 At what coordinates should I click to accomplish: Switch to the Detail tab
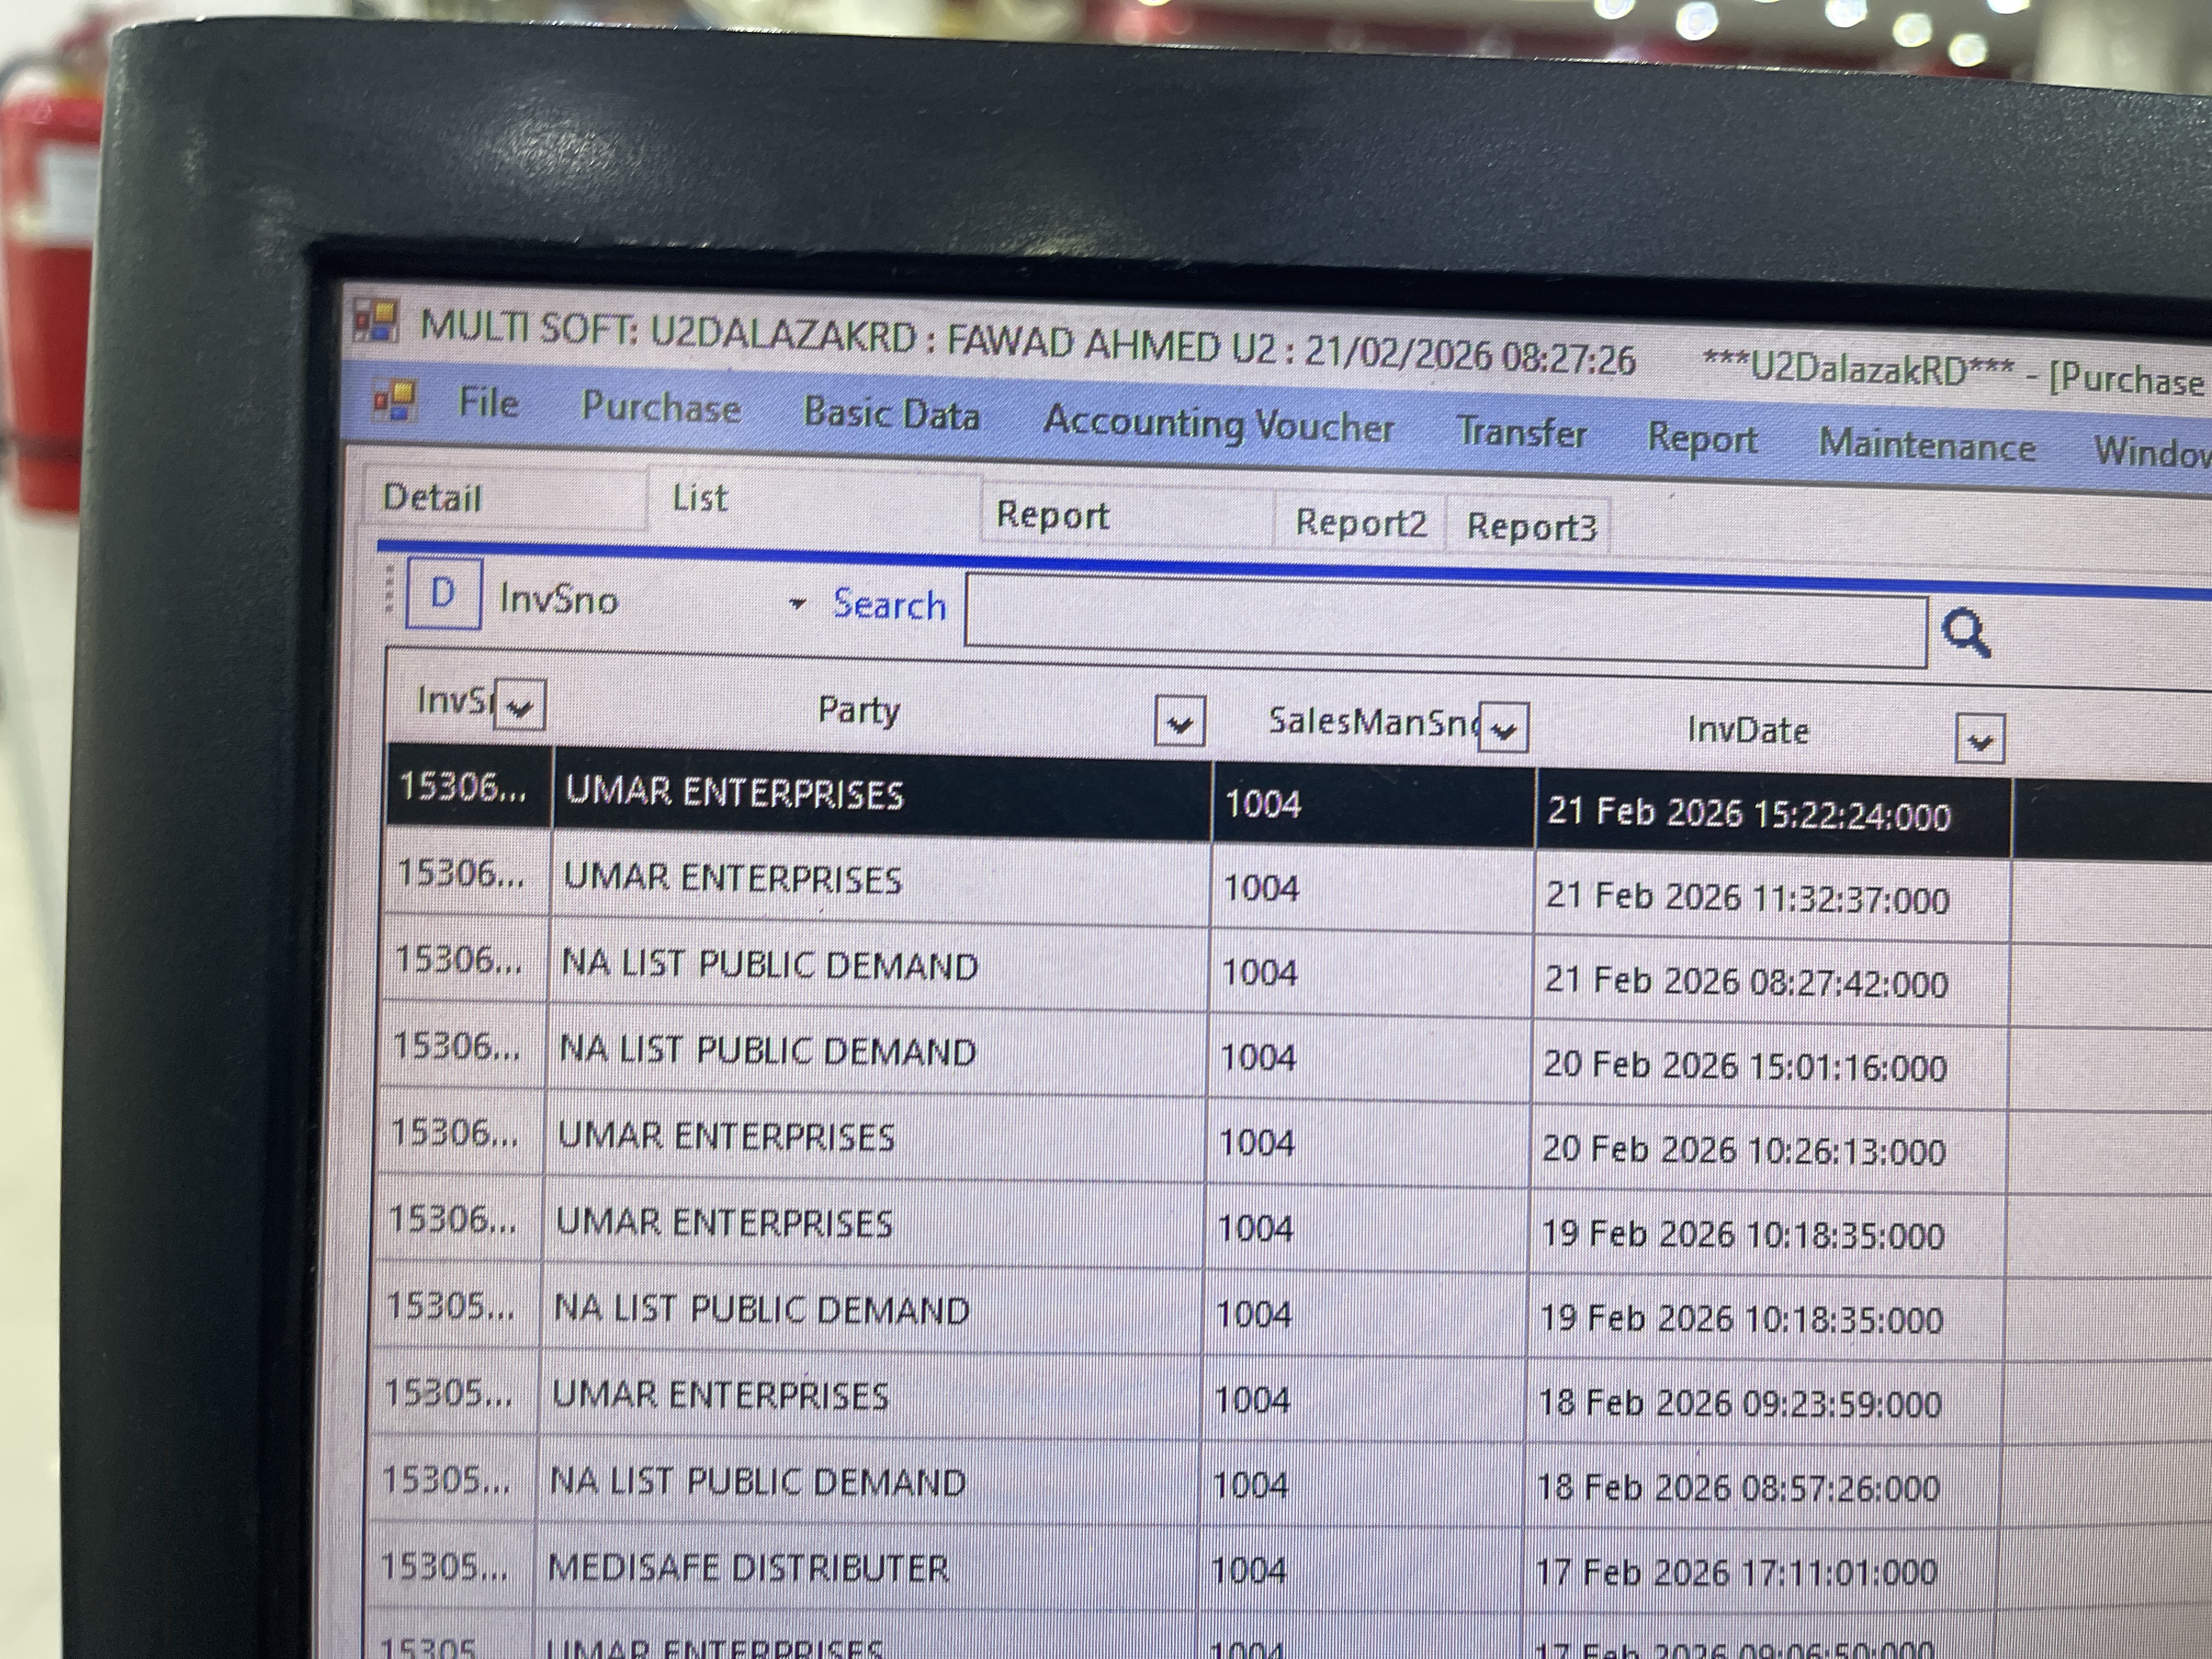click(432, 497)
